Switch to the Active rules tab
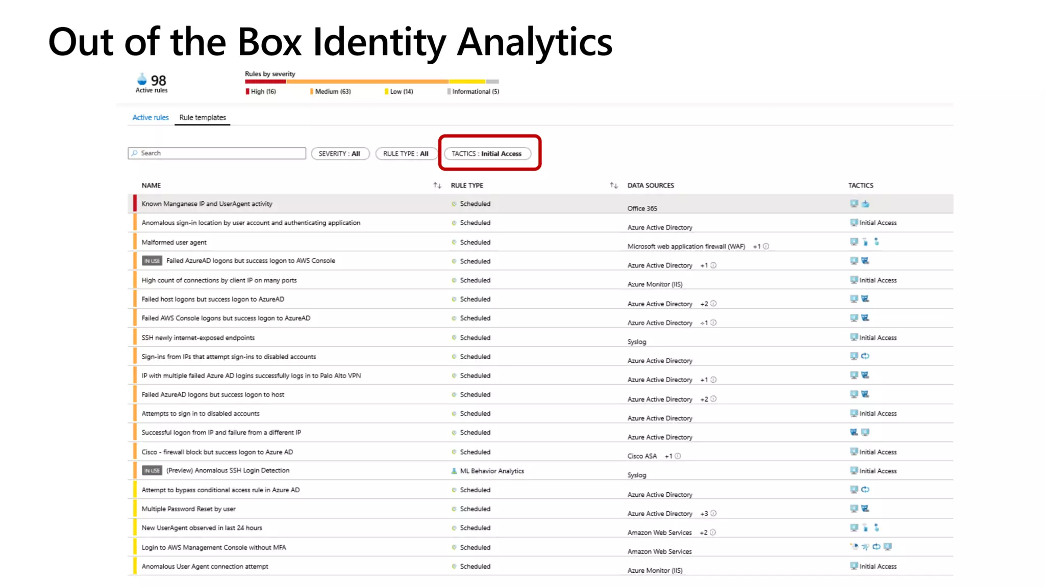This screenshot has width=1045, height=587. click(x=150, y=117)
